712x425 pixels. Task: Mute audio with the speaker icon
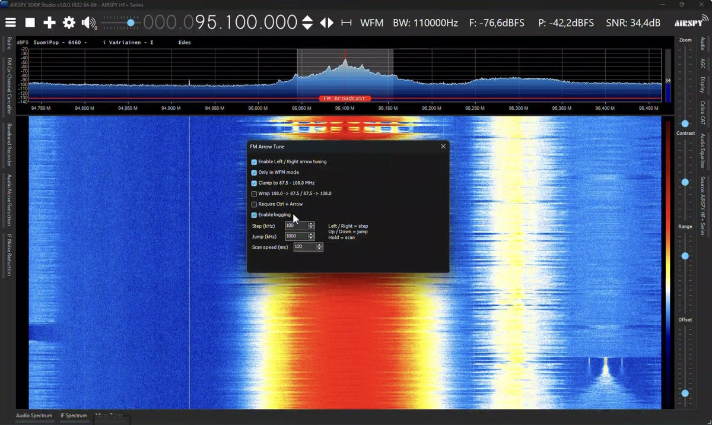[89, 23]
